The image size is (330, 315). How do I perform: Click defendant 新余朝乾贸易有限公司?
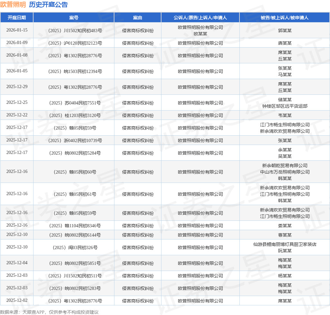[285, 166]
